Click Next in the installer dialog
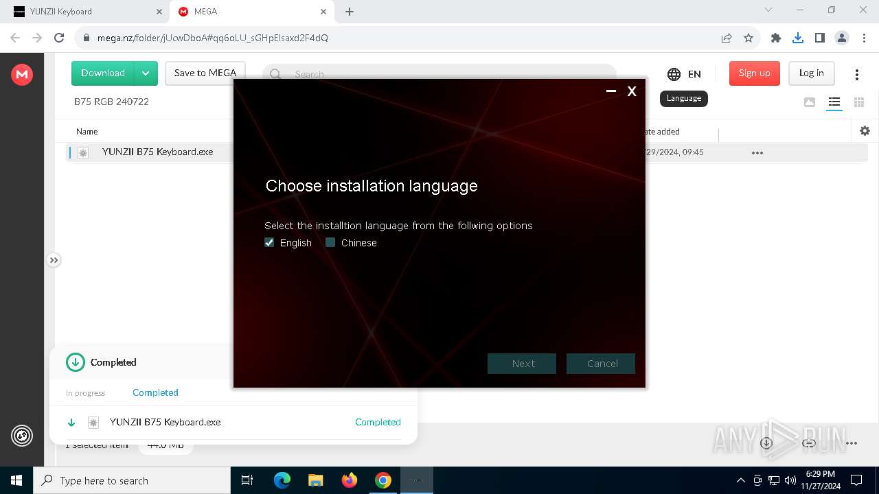Viewport: 879px width, 494px height. click(x=522, y=364)
